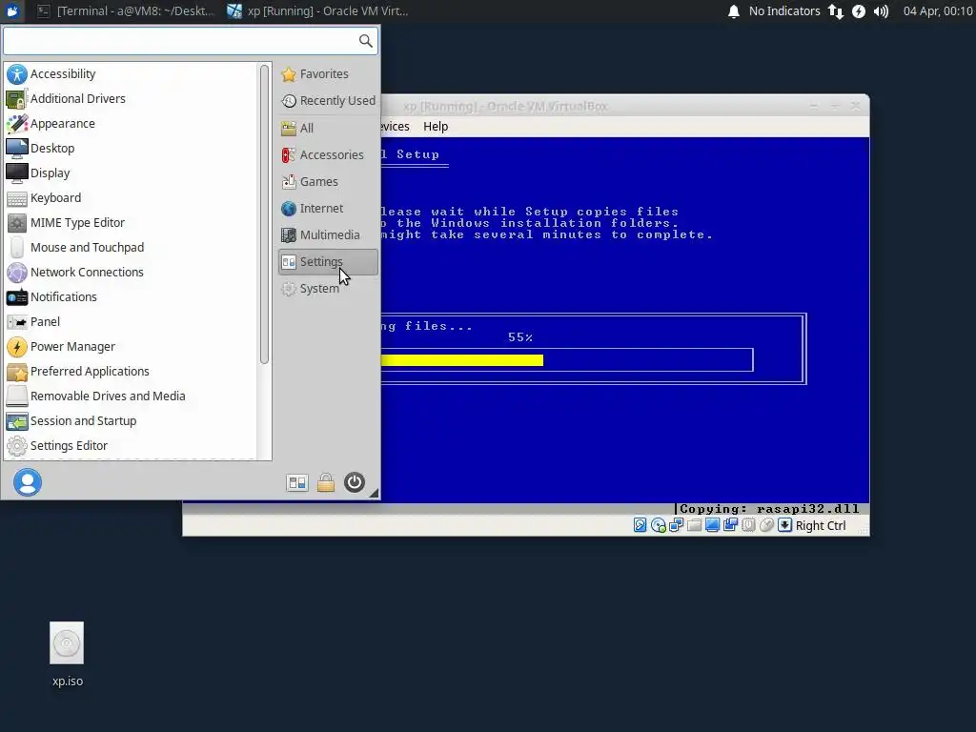Click the Copying: rasapi32.dll status text

[x=769, y=509]
